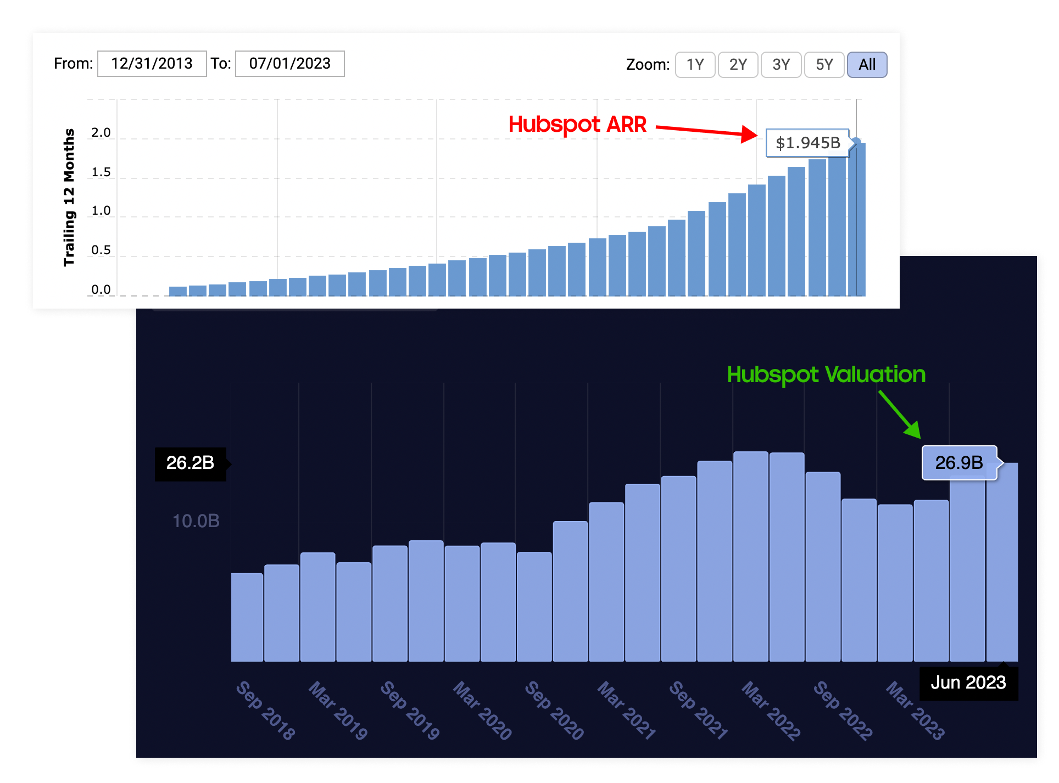Click the Sep 2021 axis label
Screen dimensions: 1059x783
point(698,710)
